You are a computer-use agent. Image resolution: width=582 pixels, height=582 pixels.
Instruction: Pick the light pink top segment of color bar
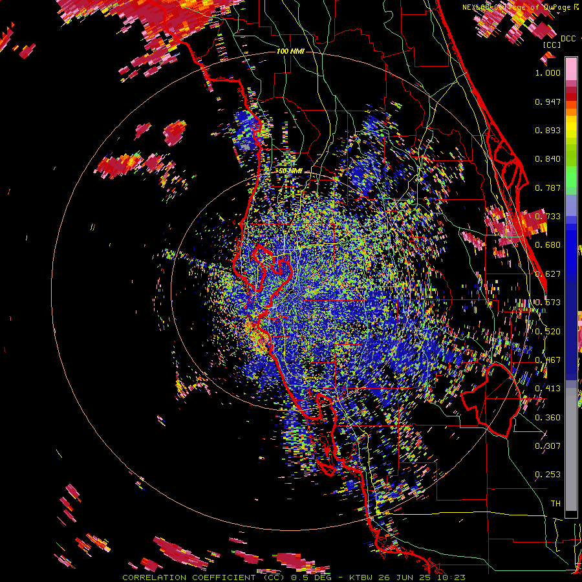click(x=571, y=69)
